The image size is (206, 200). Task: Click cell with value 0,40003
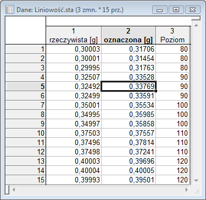[x=74, y=162]
